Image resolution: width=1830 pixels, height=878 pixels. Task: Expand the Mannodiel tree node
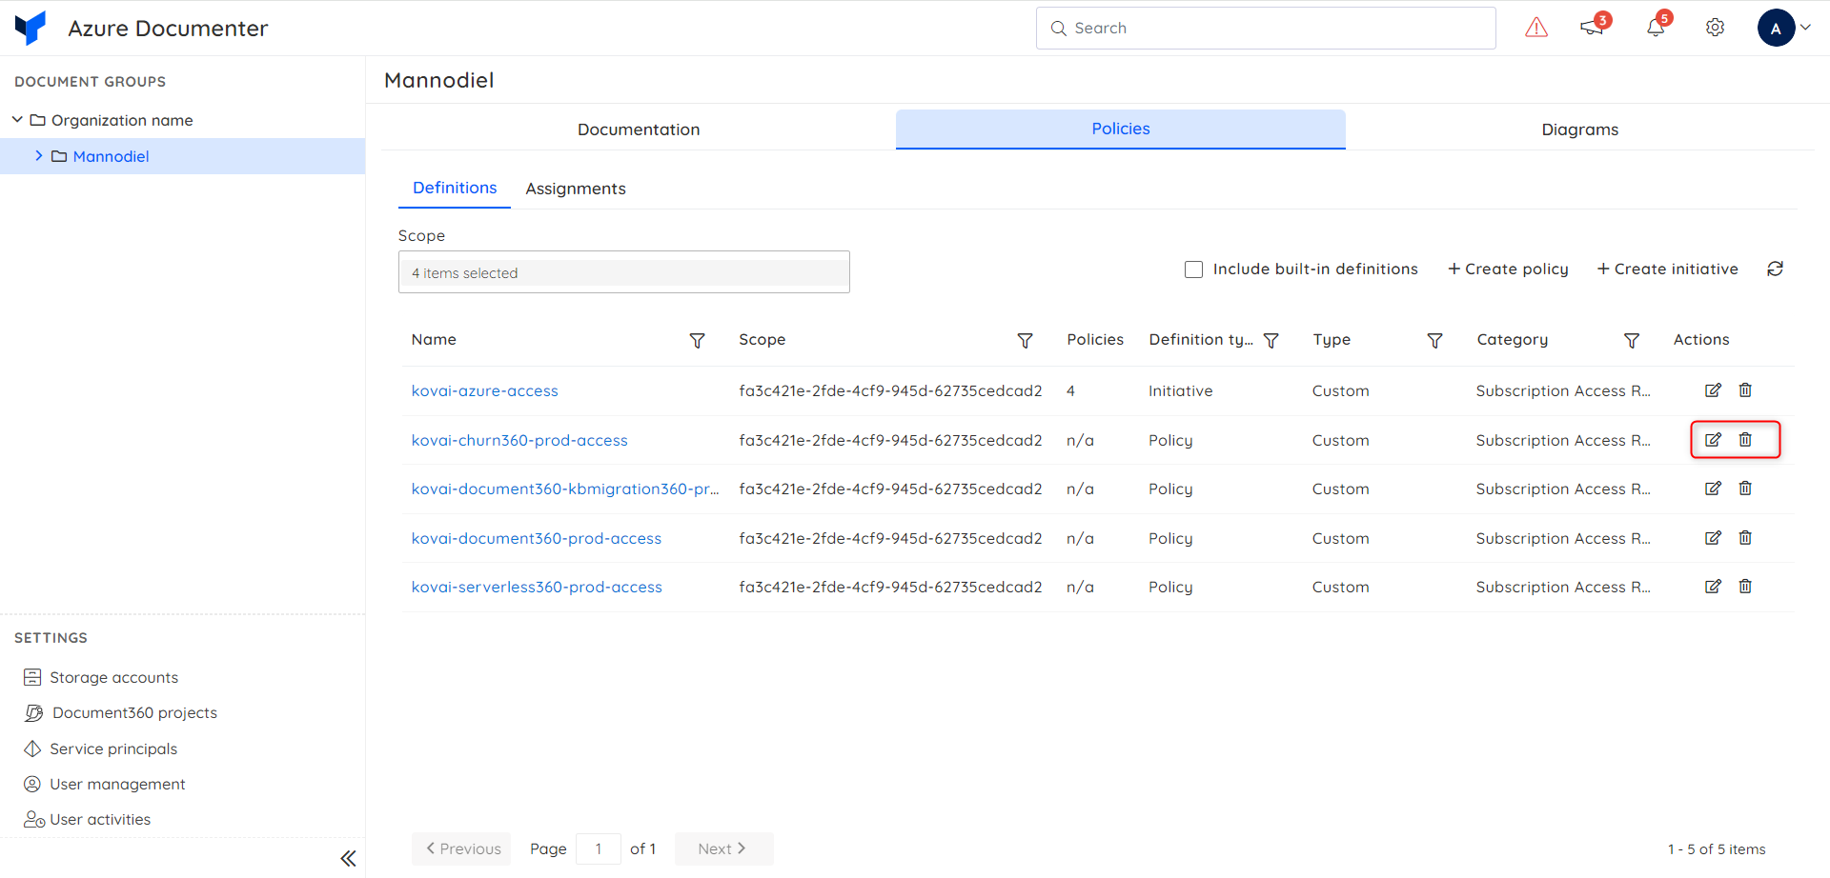[x=39, y=155]
